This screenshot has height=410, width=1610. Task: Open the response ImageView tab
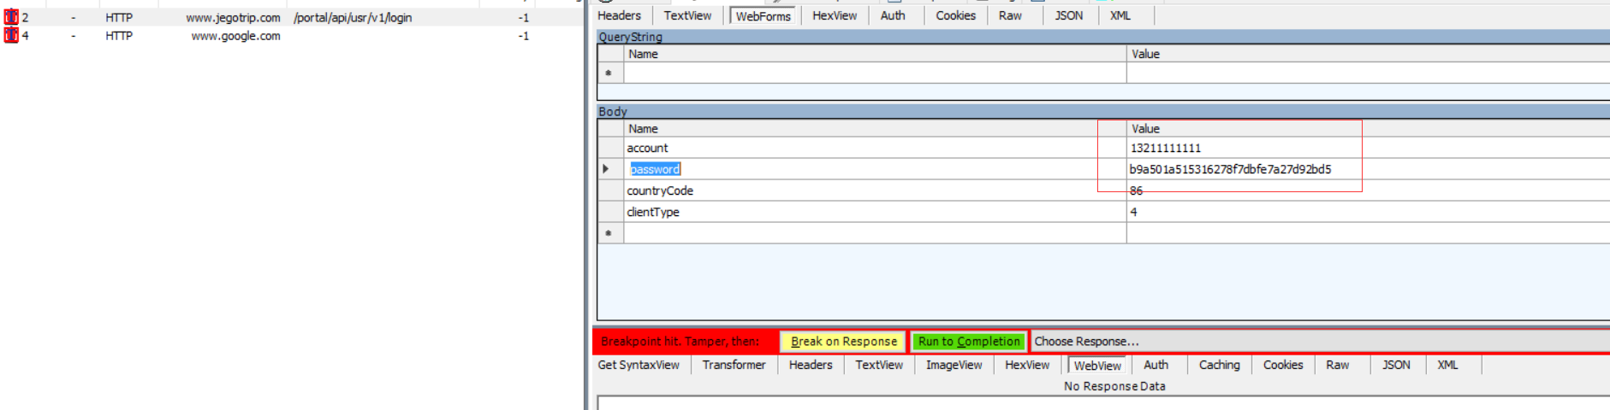click(x=954, y=365)
